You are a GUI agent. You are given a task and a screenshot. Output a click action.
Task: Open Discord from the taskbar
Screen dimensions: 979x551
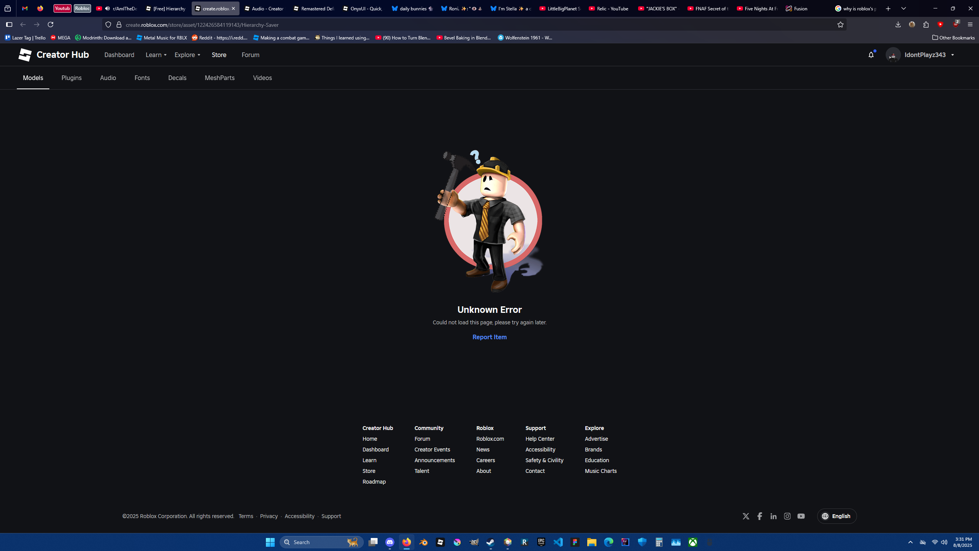(389, 542)
